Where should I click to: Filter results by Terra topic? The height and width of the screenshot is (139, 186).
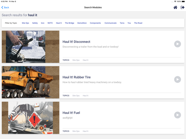point(122,23)
